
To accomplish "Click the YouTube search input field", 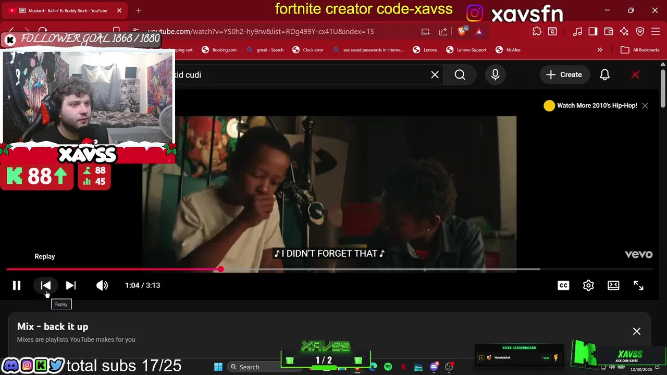I will click(x=307, y=75).
